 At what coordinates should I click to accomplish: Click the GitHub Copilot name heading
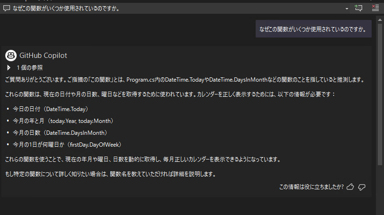click(43, 55)
